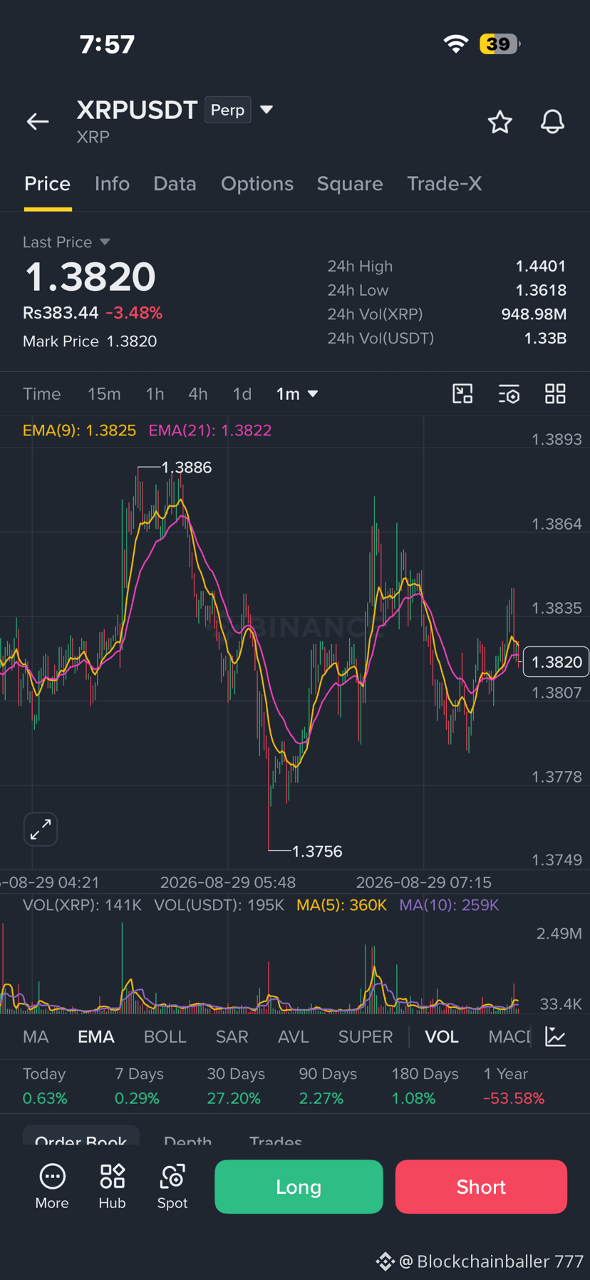Tap the 7 Days 0.29% performance
Image resolution: width=590 pixels, height=1280 pixels.
pos(139,1085)
